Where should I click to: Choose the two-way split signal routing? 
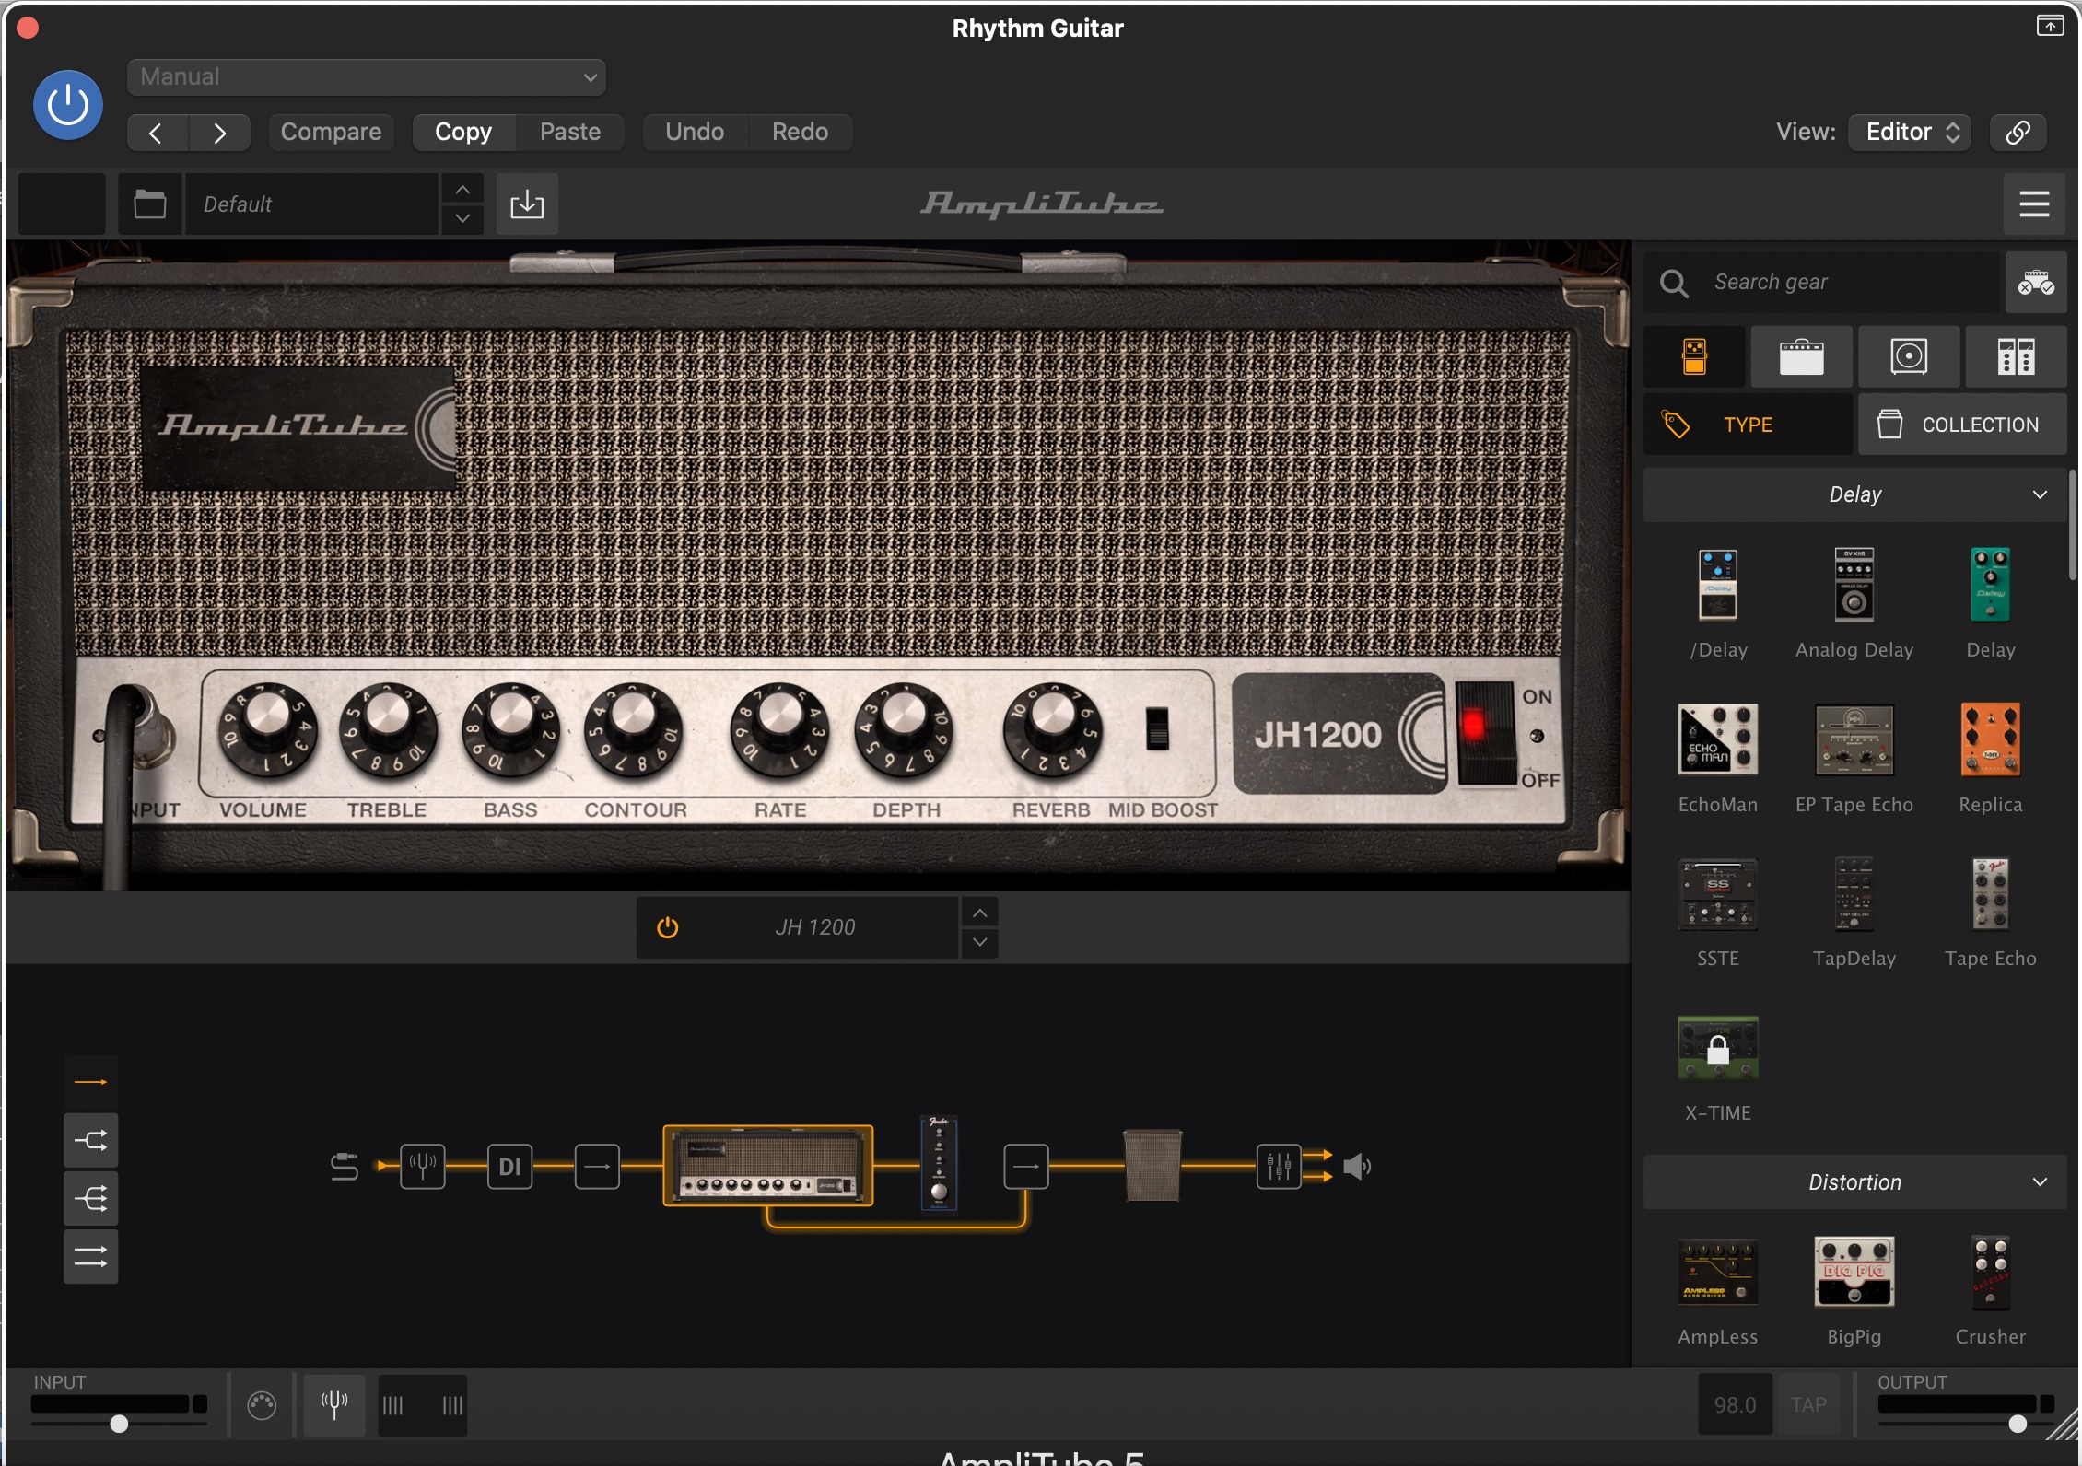90,1141
